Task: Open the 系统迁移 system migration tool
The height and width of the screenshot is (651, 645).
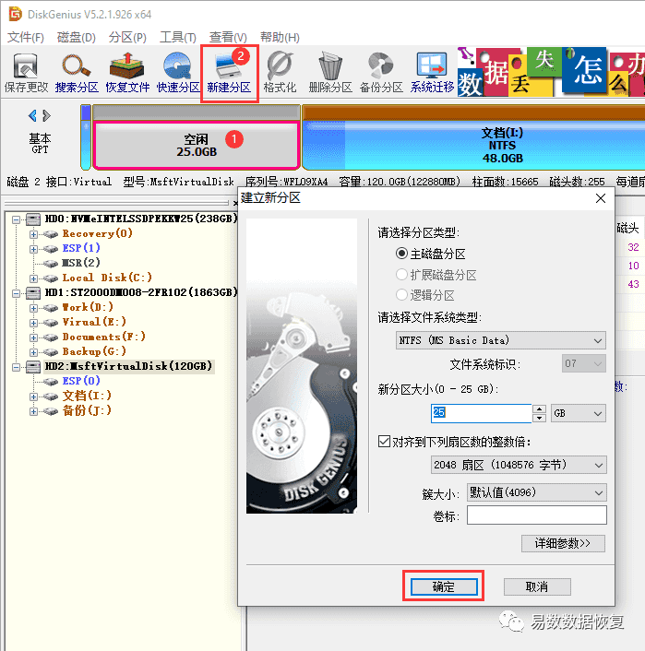Action: click(x=432, y=73)
